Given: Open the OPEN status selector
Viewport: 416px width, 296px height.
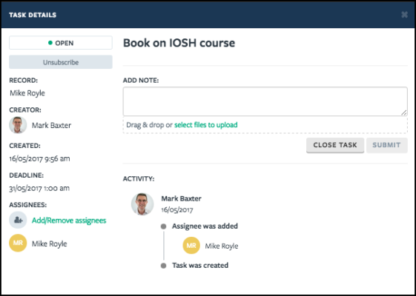Looking at the screenshot, I should coord(61,43).
